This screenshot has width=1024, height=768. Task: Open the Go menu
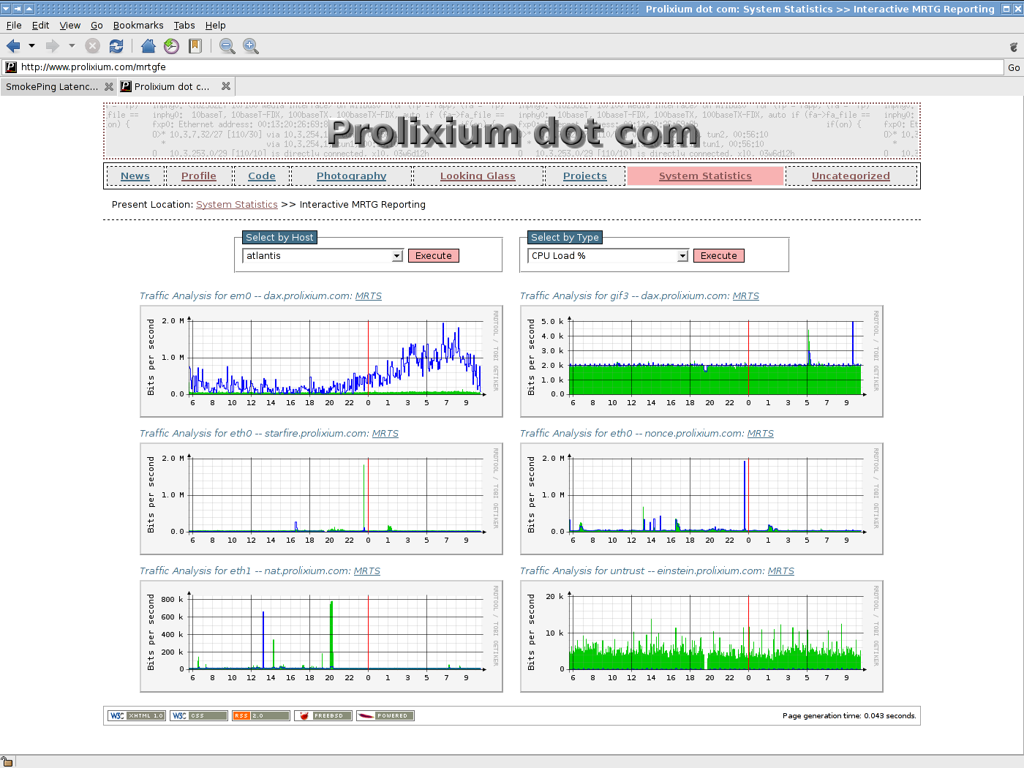point(97,26)
